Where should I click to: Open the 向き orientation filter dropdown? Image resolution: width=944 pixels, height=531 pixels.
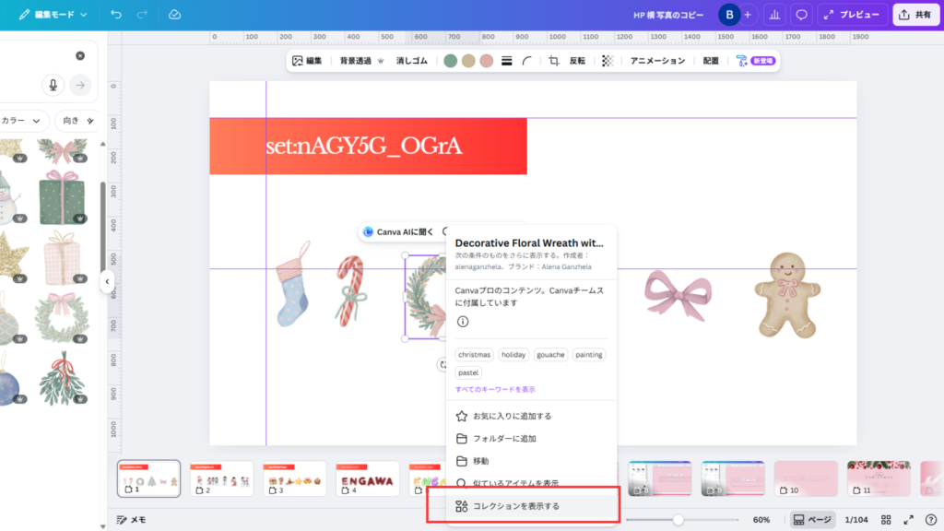point(79,121)
